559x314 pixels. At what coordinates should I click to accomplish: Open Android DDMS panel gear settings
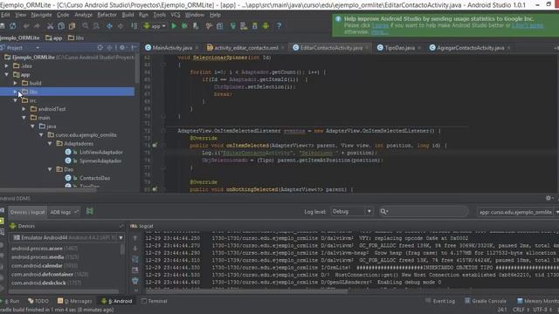tap(549, 198)
